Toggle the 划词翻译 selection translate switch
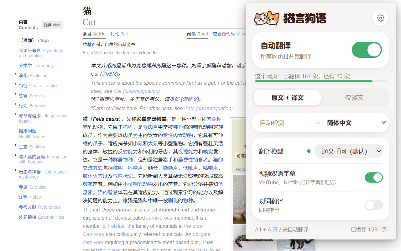Viewport: 401px width, 251px height. 374,205
